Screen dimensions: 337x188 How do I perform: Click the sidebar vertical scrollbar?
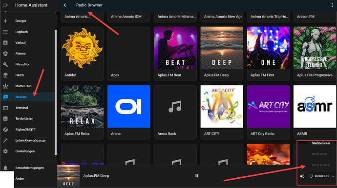(x=56, y=92)
